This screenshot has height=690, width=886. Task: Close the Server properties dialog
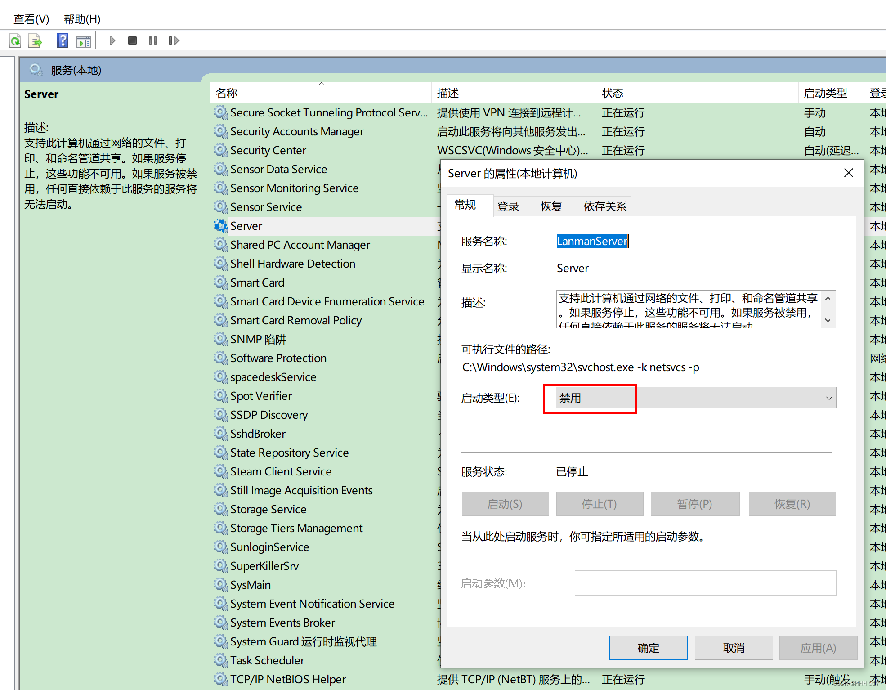click(x=848, y=173)
